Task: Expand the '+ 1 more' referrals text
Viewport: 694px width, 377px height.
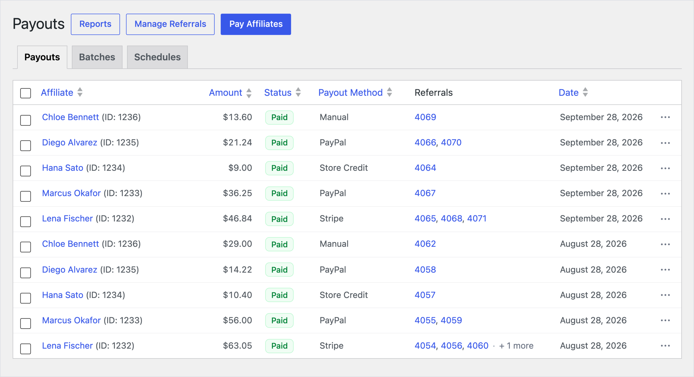Action: pos(516,346)
